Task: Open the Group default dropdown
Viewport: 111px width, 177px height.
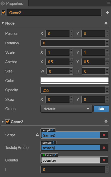Action: click(x=66, y=109)
